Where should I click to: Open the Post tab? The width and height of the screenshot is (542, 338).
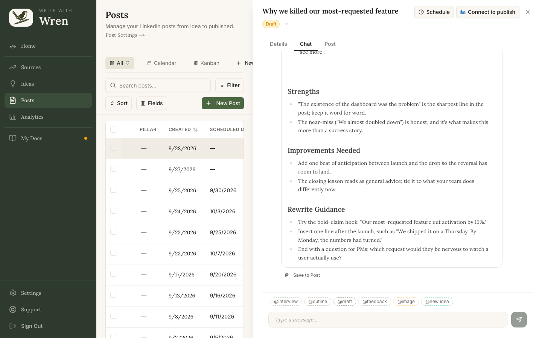[330, 44]
